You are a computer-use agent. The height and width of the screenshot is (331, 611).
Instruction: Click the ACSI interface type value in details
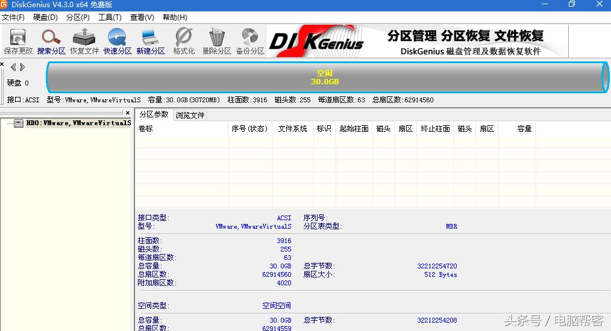284,218
